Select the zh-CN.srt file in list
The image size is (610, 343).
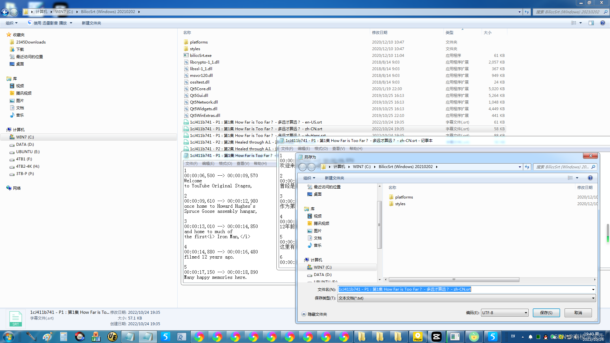click(x=256, y=129)
